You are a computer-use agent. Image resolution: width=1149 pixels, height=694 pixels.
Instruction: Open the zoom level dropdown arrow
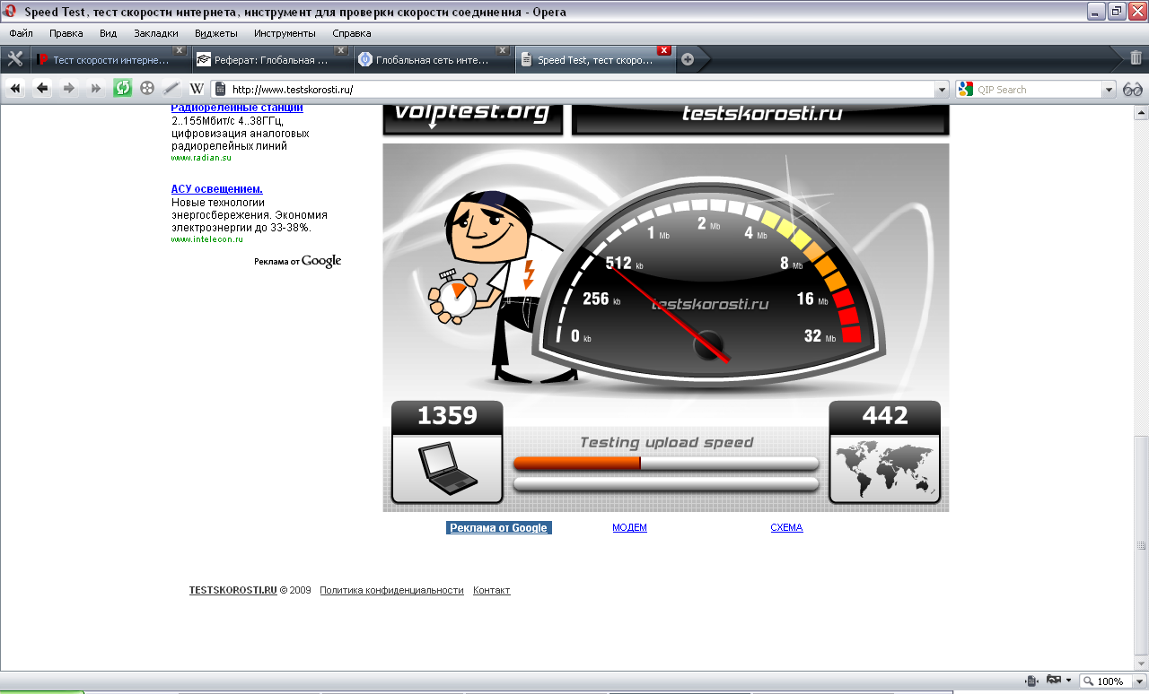point(1139,681)
